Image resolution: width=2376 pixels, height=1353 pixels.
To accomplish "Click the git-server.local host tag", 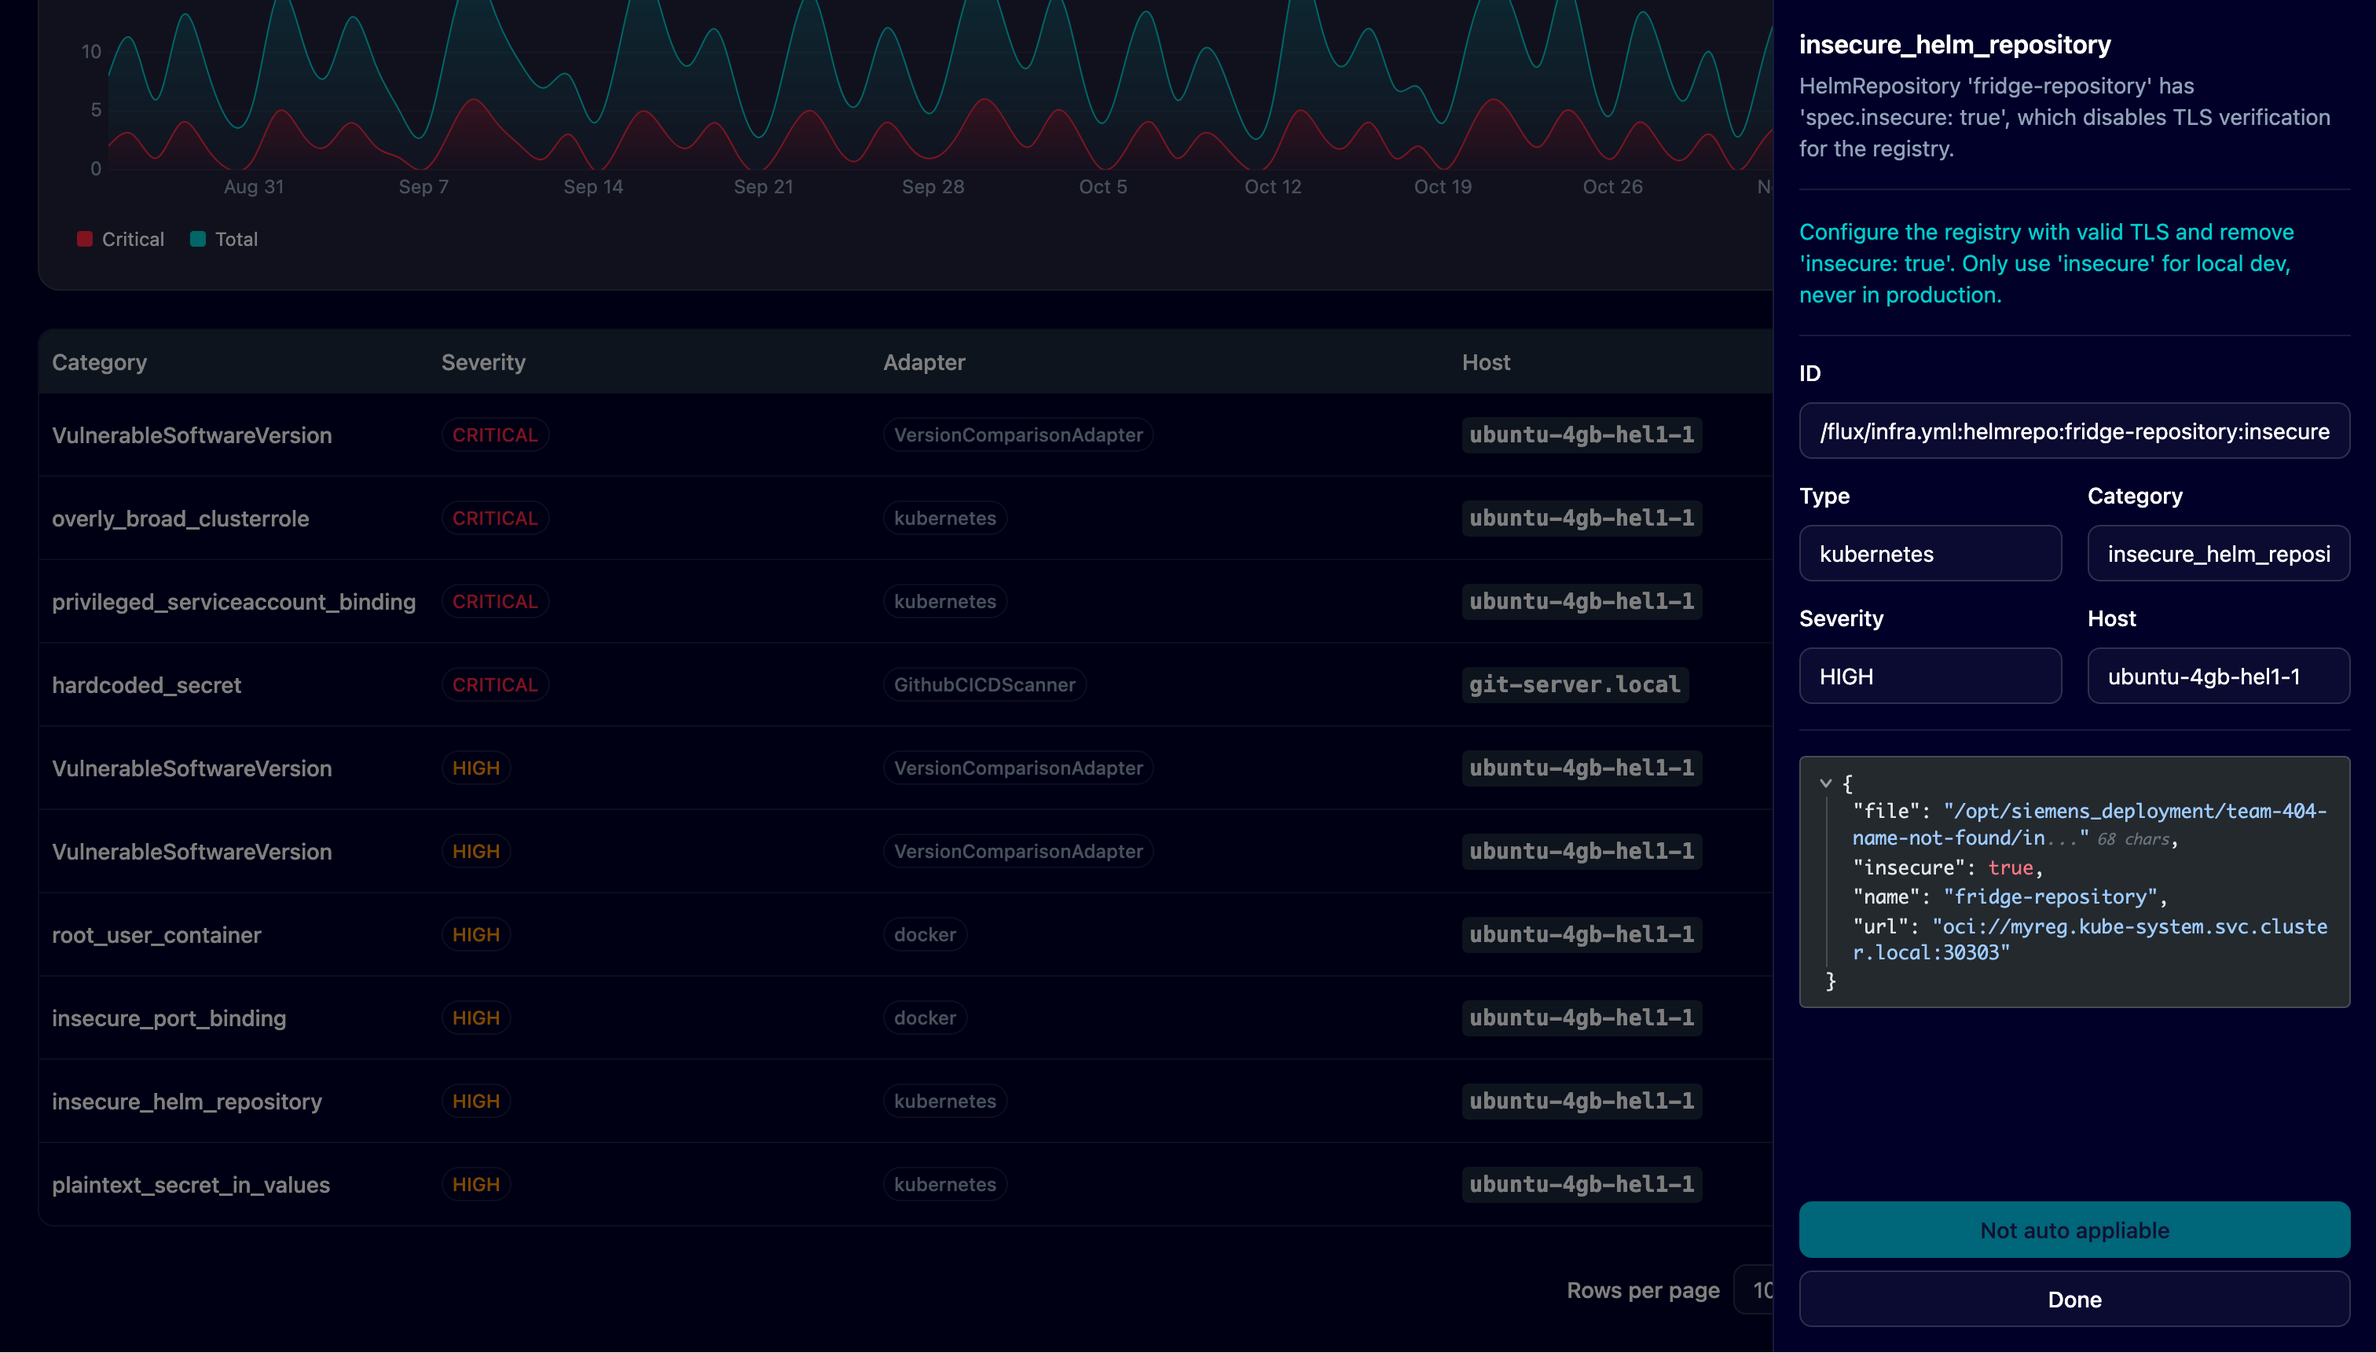I will pos(1574,685).
